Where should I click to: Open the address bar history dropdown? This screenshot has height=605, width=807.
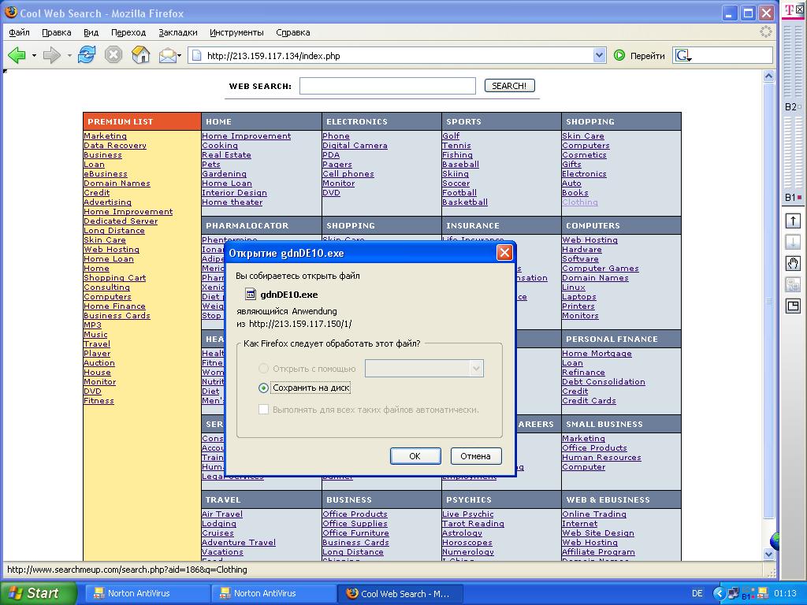599,55
